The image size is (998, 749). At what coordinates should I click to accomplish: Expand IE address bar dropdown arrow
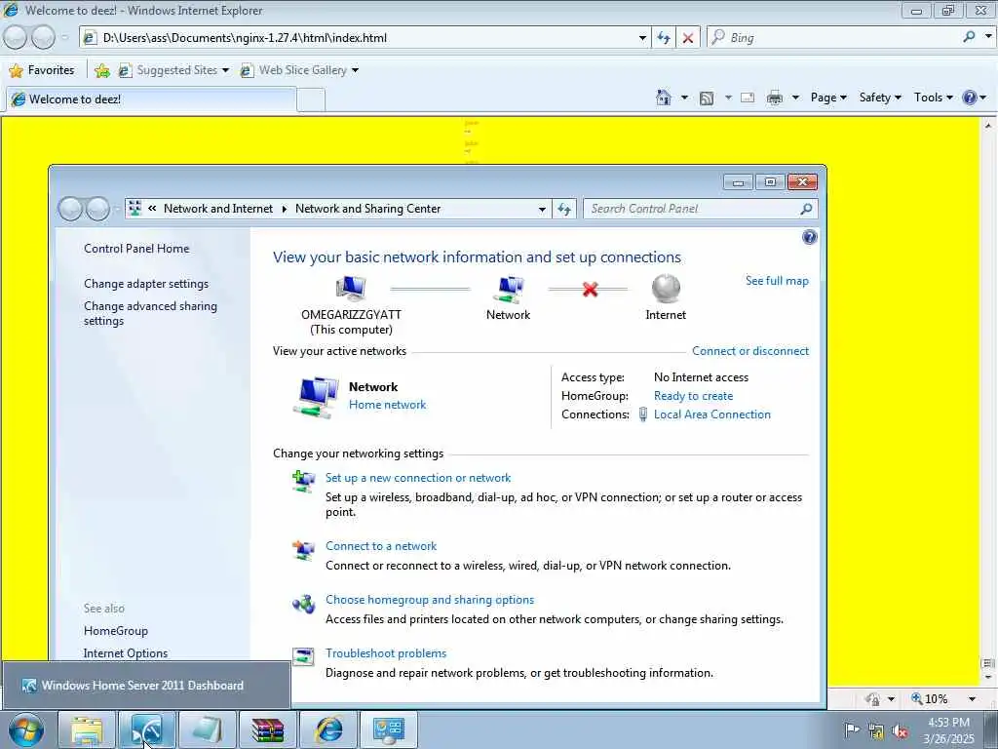642,38
